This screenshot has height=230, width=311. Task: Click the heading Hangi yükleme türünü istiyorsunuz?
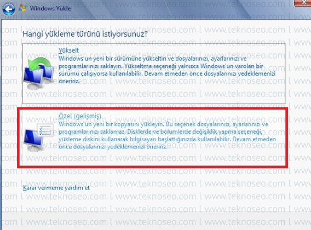[x=85, y=34]
